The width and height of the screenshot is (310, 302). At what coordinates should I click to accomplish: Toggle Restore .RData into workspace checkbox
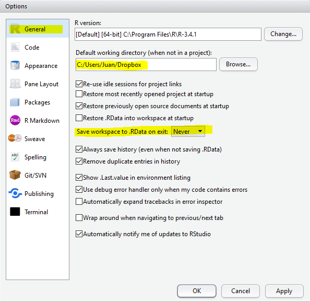tap(79, 118)
